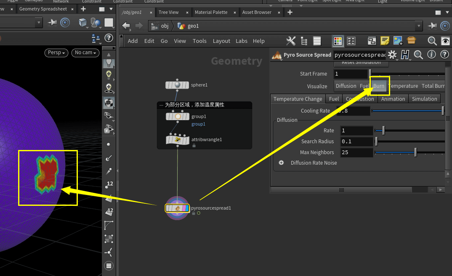Click the geo1 path button
452x276 pixels.
point(188,26)
